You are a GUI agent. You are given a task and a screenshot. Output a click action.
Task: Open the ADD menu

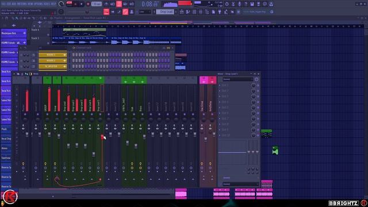click(x=14, y=4)
